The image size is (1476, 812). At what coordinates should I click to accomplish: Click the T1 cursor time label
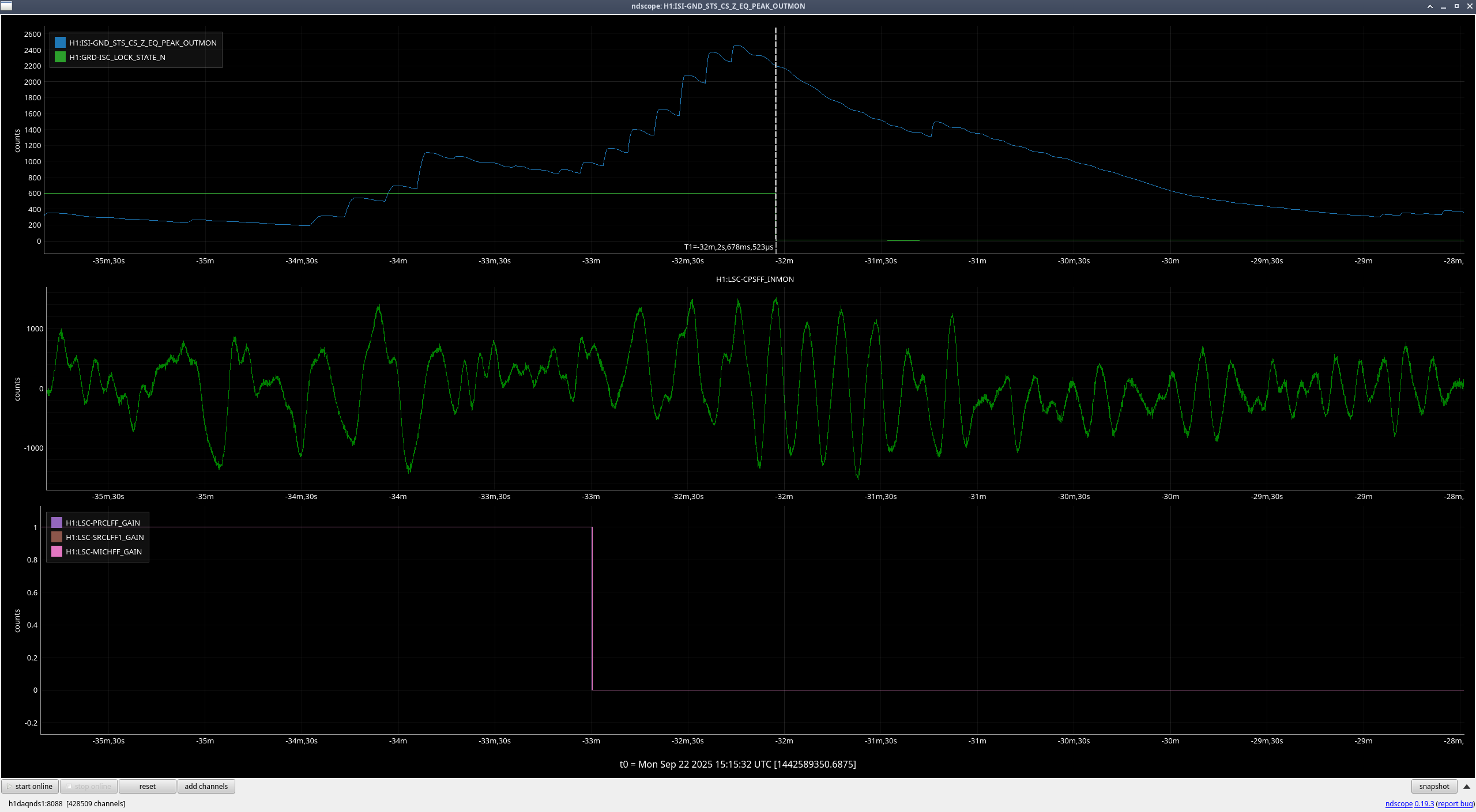[728, 247]
